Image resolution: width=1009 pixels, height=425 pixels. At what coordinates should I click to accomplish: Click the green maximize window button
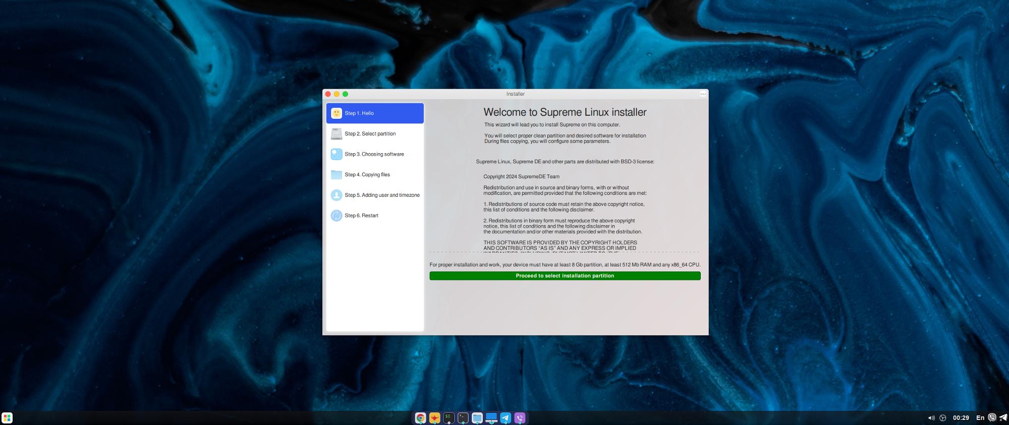345,94
